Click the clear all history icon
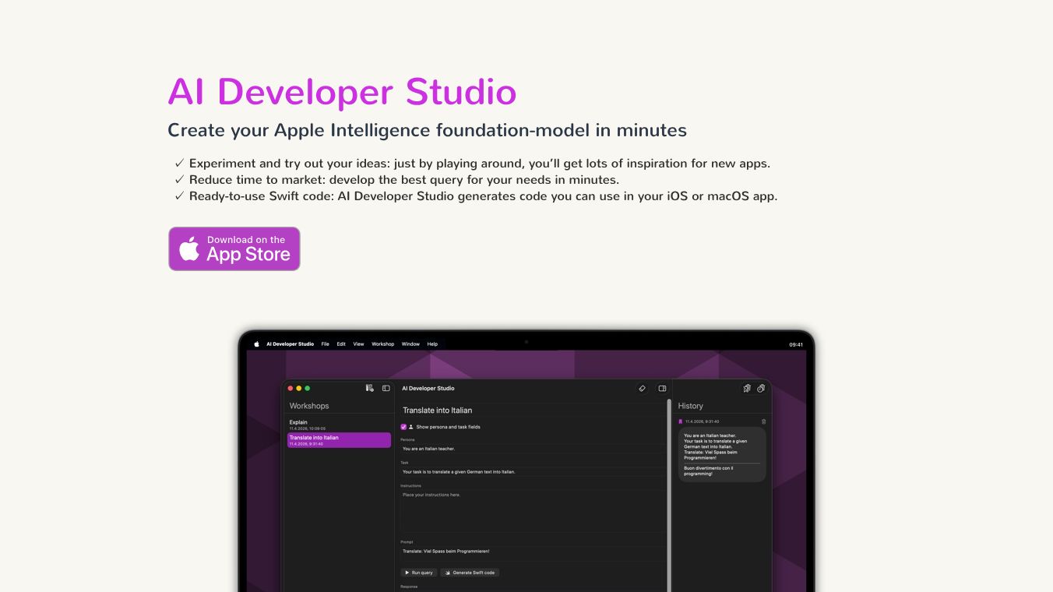1053x592 pixels. [761, 388]
